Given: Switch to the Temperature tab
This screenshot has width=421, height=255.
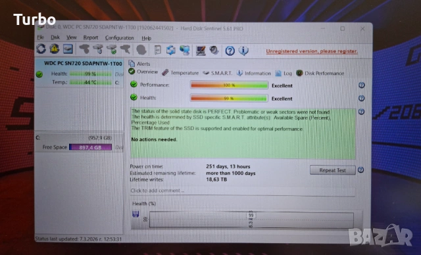Looking at the screenshot, I should coord(180,73).
